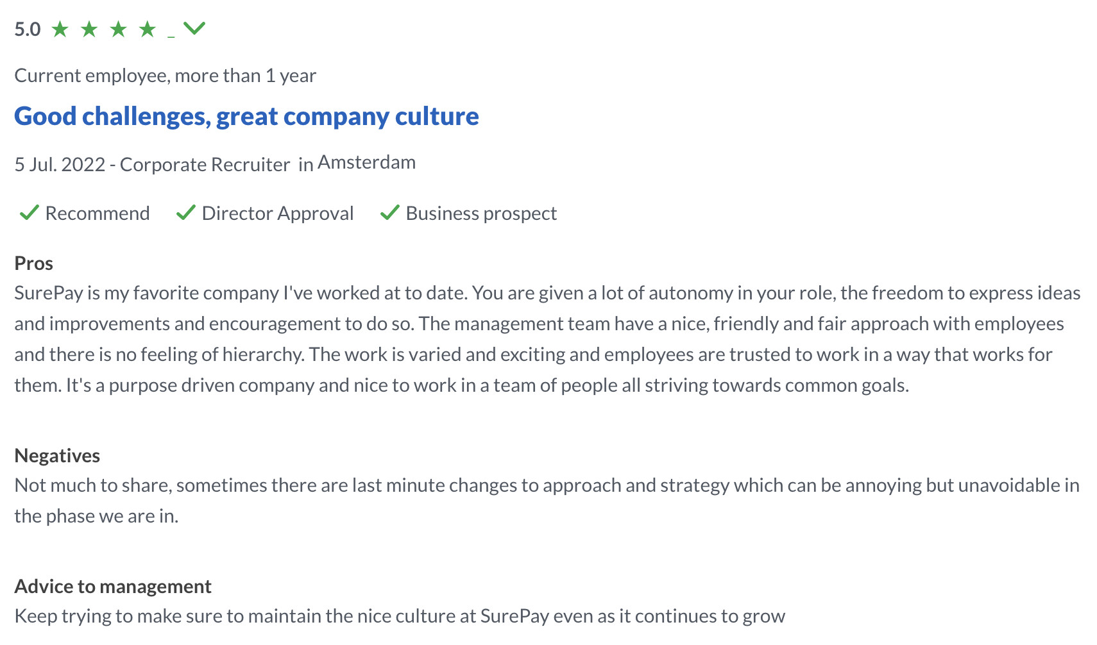This screenshot has height=645, width=1097.
Task: Click the 5 Jul. 2022 review date
Action: [60, 164]
